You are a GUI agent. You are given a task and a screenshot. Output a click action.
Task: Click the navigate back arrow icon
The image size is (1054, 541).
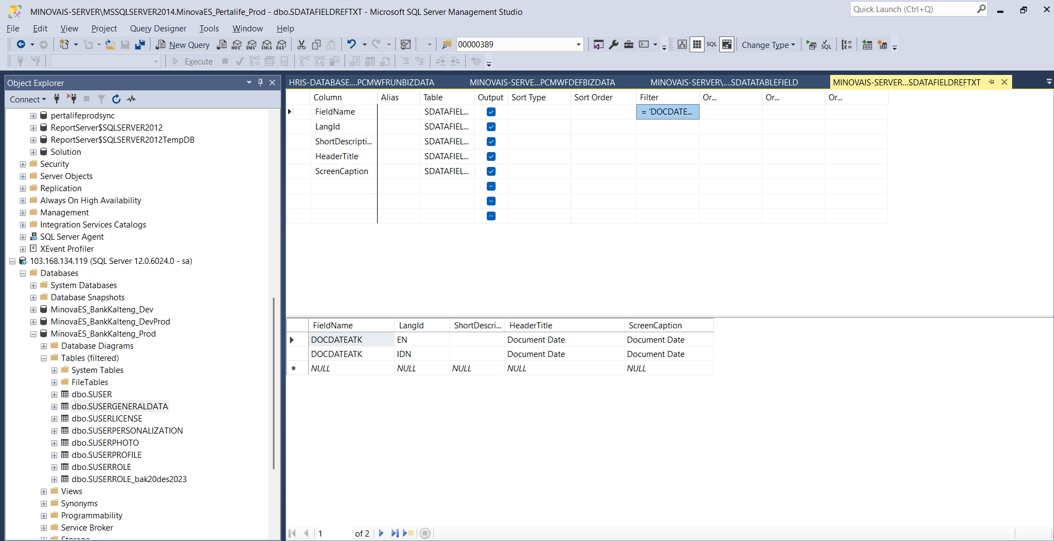pos(20,45)
